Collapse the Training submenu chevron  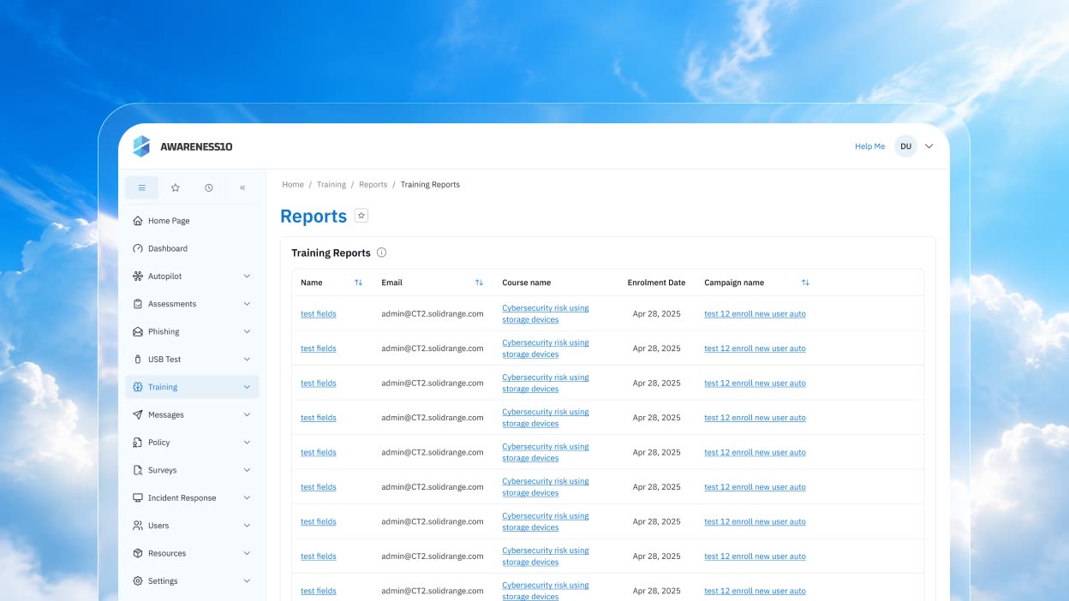(247, 387)
